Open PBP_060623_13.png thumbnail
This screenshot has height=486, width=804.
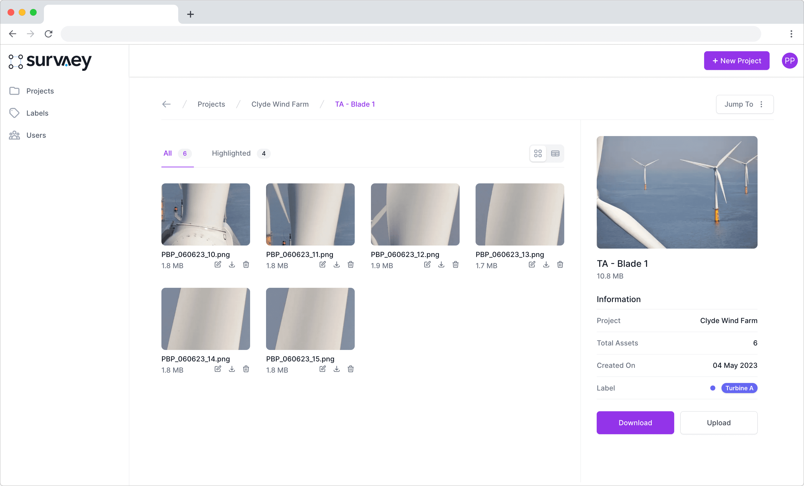point(520,214)
